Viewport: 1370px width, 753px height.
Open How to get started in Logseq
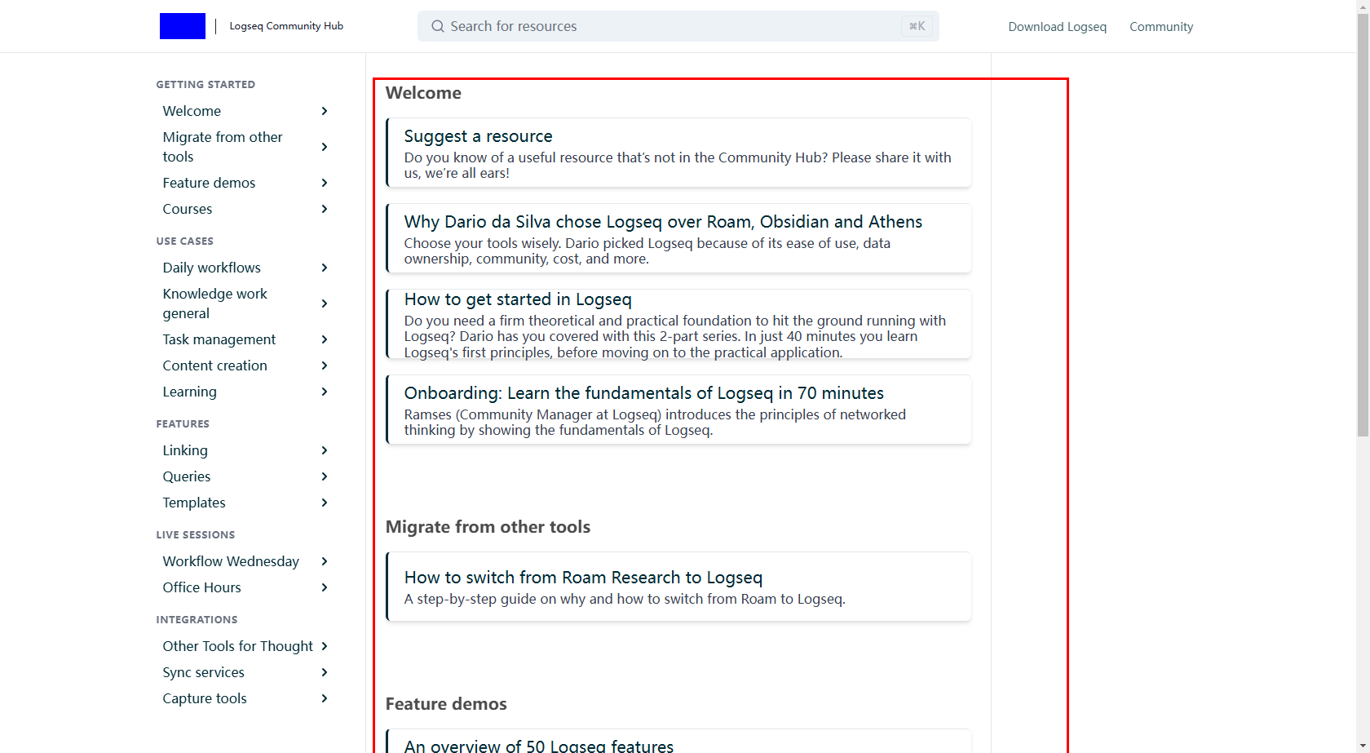tap(678, 324)
